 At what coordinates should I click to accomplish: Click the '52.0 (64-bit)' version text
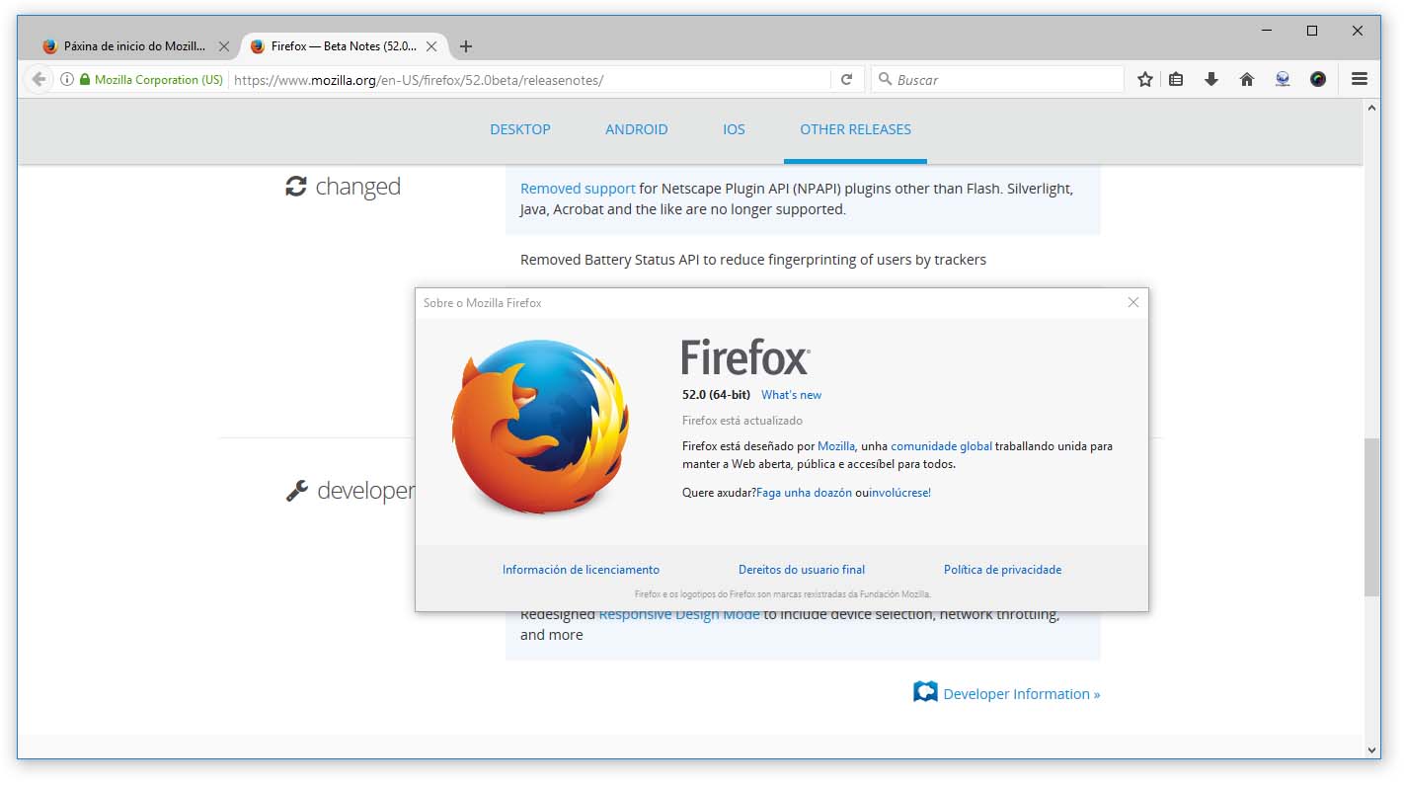(716, 395)
